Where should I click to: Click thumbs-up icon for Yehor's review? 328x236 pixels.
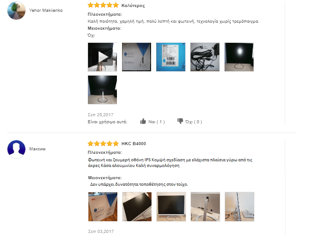[143, 121]
